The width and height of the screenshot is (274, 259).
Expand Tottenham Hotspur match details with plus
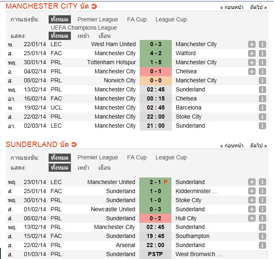pyautogui.click(x=252, y=63)
